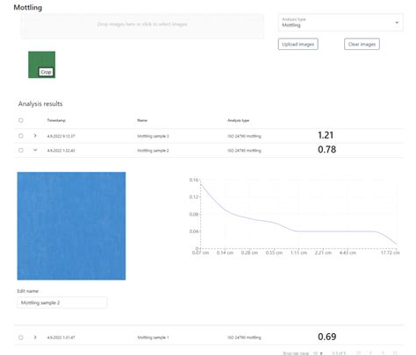This screenshot has width=416, height=355.
Task: Select the green uploaded image thumbnail
Action: (41, 65)
